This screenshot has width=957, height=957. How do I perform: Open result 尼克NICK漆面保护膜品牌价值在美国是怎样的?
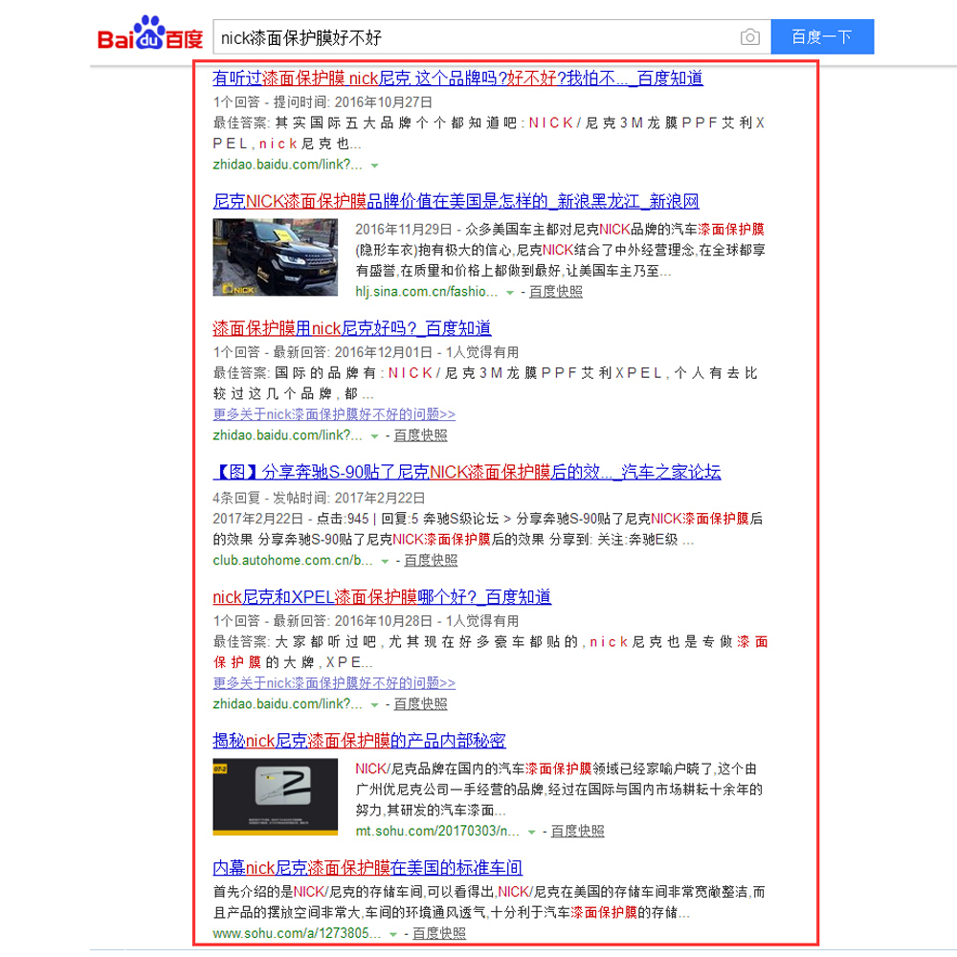point(456,201)
